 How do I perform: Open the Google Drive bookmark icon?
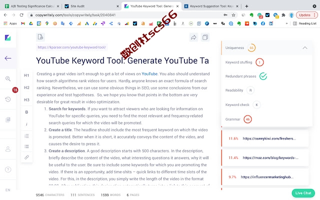click(31, 23)
